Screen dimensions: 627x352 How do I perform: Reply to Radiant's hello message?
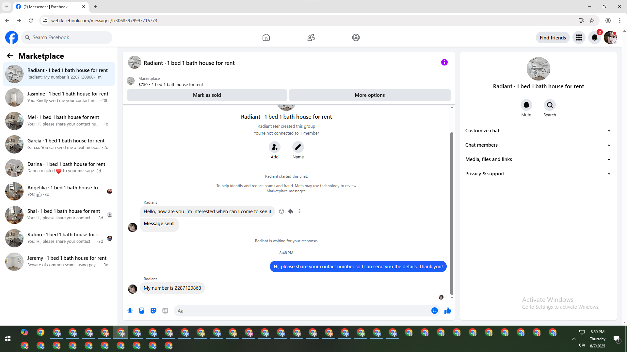[x=291, y=211]
